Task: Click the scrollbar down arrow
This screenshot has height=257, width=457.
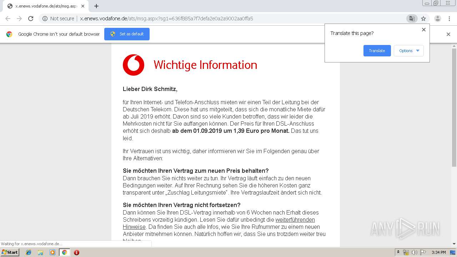Action: coord(454,244)
